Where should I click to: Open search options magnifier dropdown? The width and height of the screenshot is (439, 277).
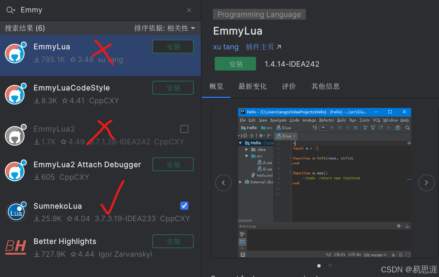point(11,10)
